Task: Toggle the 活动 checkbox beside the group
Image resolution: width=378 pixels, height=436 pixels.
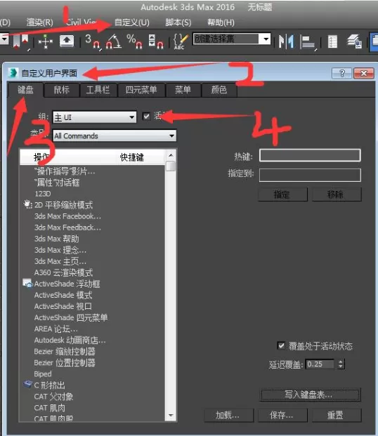Action: pyautogui.click(x=146, y=116)
